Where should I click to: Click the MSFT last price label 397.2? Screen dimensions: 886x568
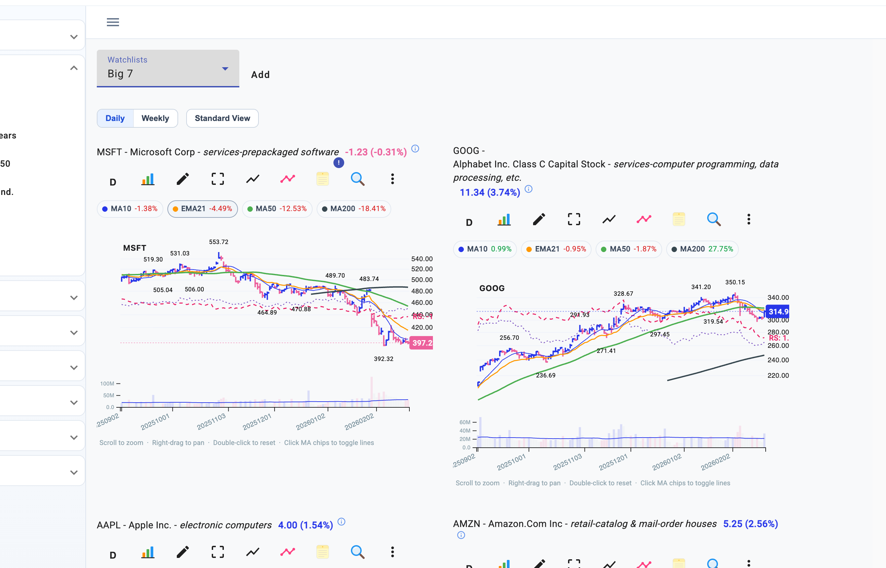pyautogui.click(x=421, y=342)
